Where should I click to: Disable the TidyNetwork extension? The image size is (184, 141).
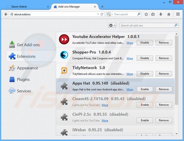(145, 74)
